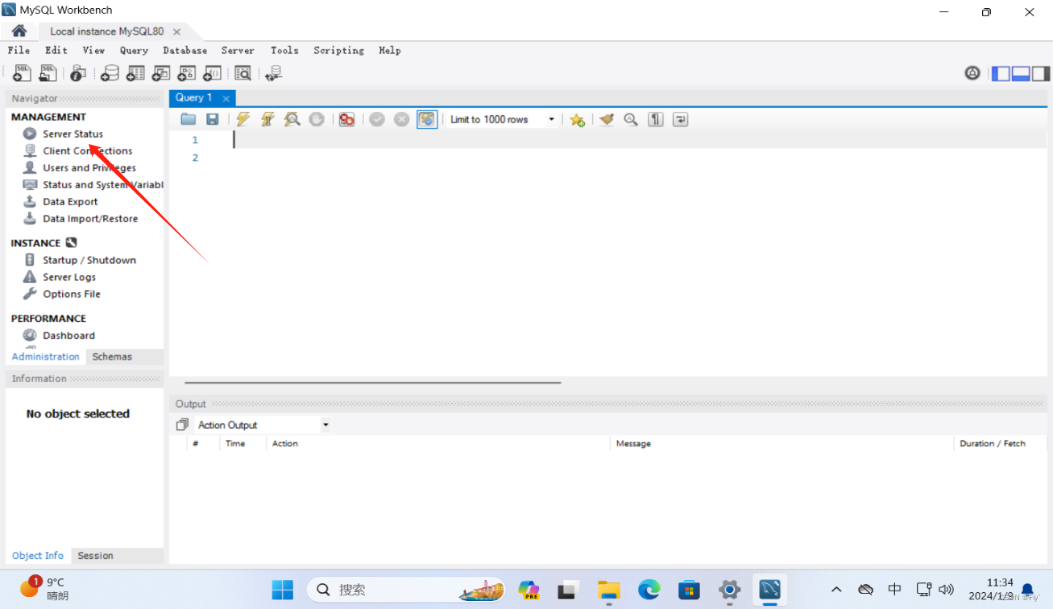Open Users and Privileges in Navigator
The image size is (1053, 609).
pyautogui.click(x=89, y=167)
